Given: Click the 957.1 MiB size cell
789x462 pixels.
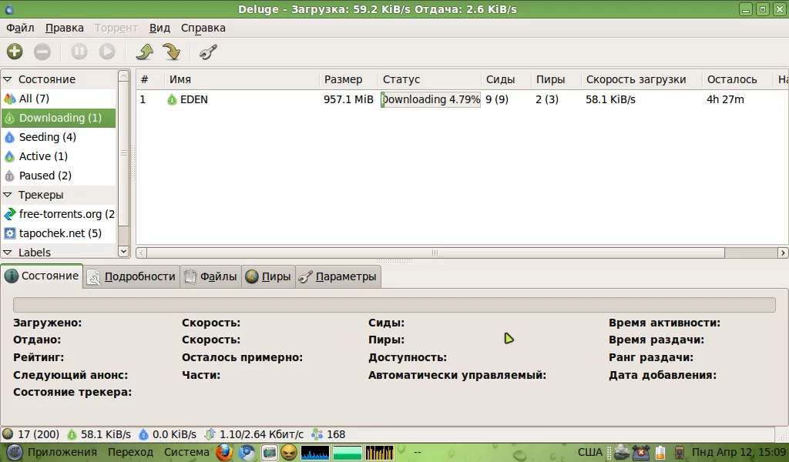Looking at the screenshot, I should click(x=348, y=99).
